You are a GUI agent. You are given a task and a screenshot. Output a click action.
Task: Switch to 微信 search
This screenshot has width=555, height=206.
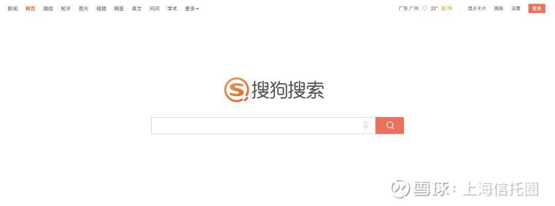coord(48,9)
